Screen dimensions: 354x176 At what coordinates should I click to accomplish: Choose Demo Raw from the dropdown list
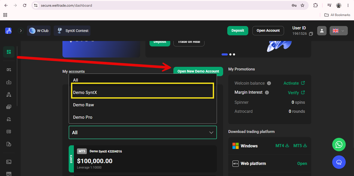click(x=143, y=105)
